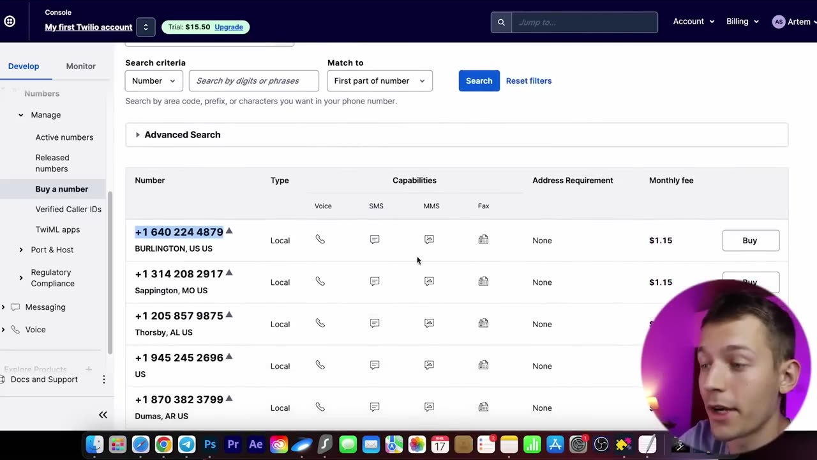Open the Docs and Support options menu dots

click(103, 379)
